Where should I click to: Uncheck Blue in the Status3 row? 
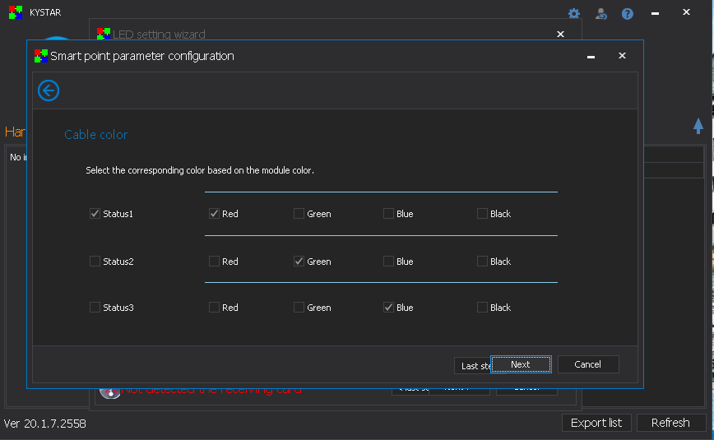pos(388,308)
